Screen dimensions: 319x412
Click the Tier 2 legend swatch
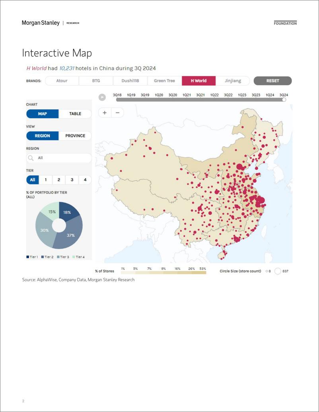42,257
